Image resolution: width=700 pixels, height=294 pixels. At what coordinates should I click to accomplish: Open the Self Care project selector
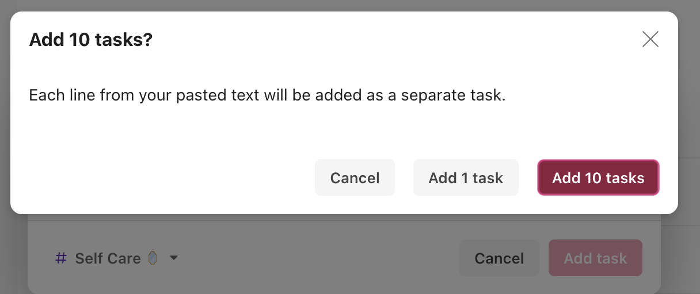(116, 258)
